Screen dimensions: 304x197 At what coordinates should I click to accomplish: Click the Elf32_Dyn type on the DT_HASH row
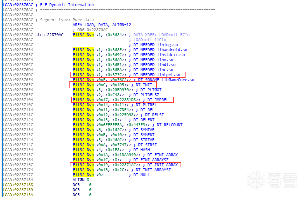[x=83, y=150]
